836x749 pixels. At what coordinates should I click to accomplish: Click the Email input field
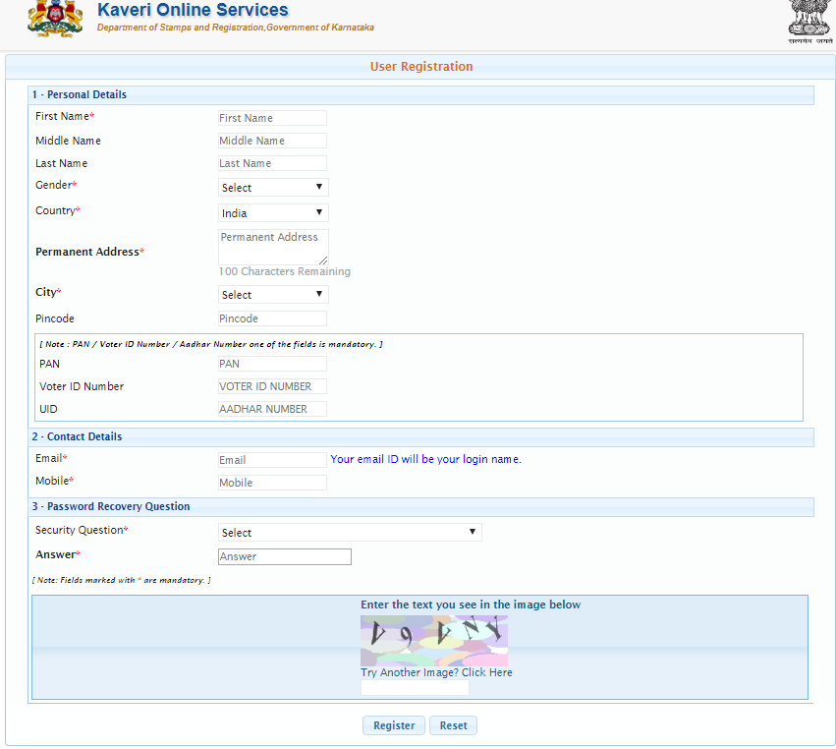[272, 459]
